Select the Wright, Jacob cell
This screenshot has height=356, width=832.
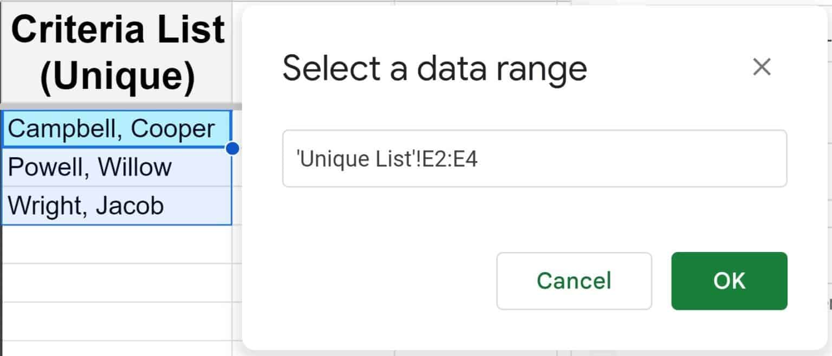pos(117,206)
